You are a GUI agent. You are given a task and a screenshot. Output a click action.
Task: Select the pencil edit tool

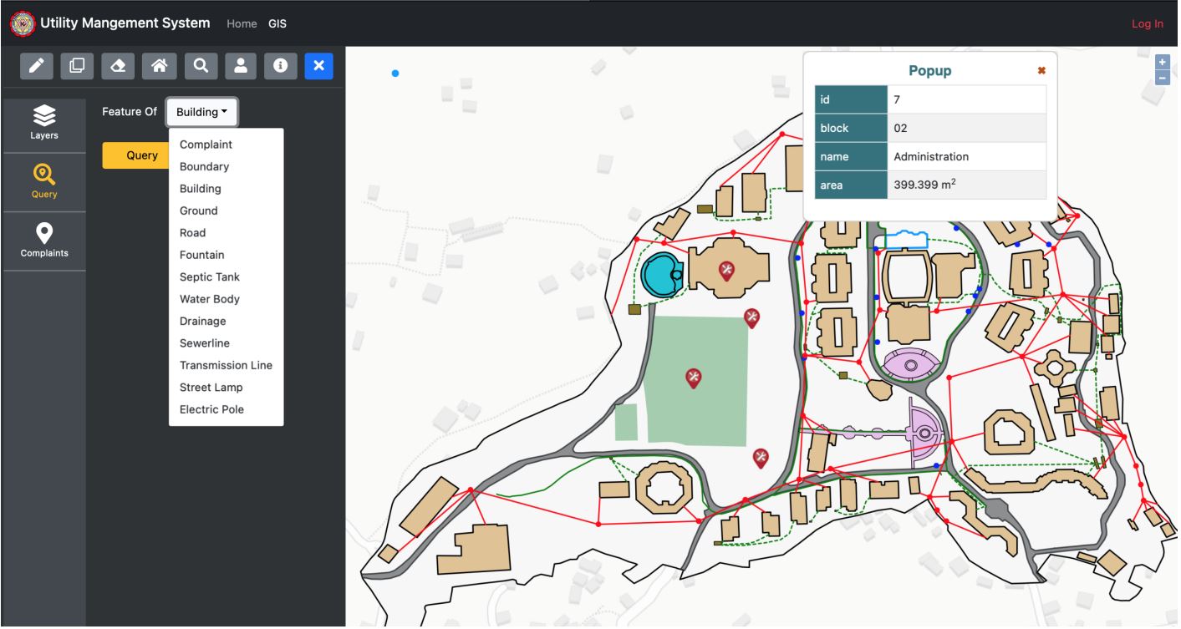tap(35, 67)
